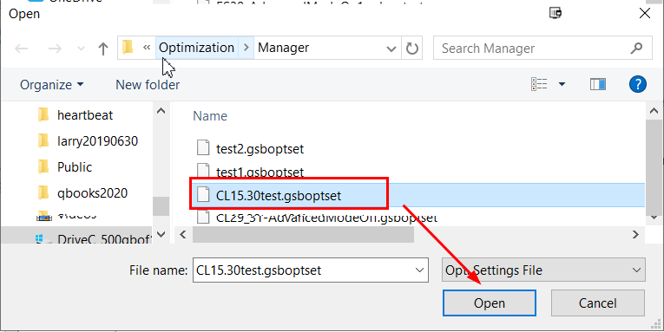Open the view options dropdown arrow
This screenshot has height=332, width=664.
point(562,84)
